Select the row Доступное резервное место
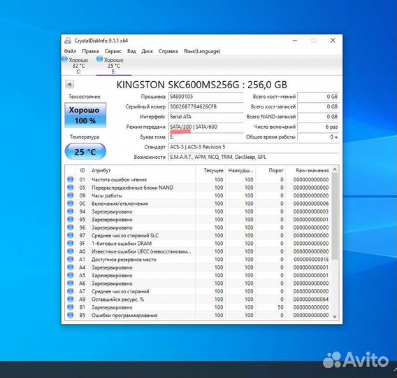Screen dimensions: 397x378 (198, 260)
